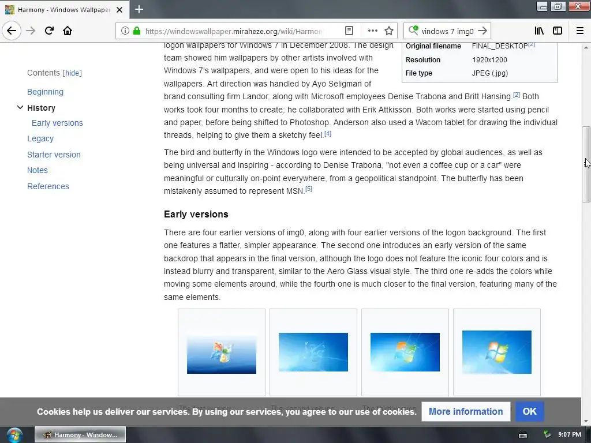Open page actions three-dots menu

coord(372,31)
